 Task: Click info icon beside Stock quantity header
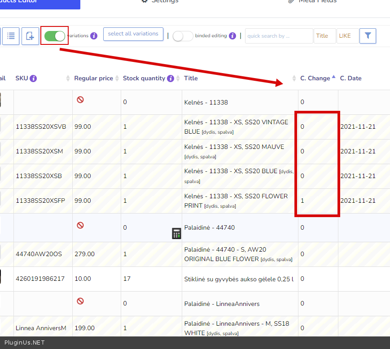(171, 79)
